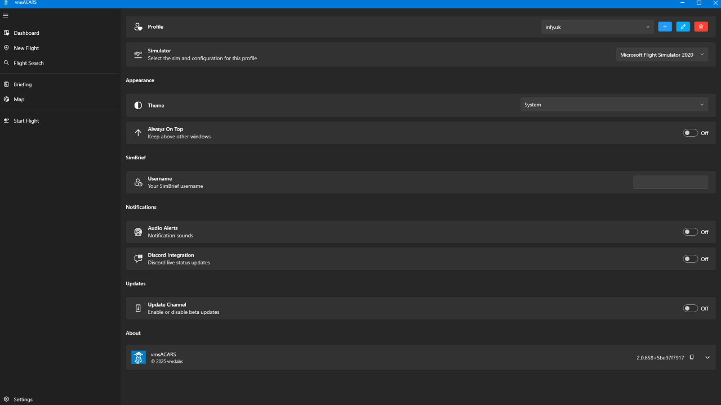This screenshot has width=721, height=405.
Task: Click the vmsACARS logo in About
Action: [x=138, y=357]
